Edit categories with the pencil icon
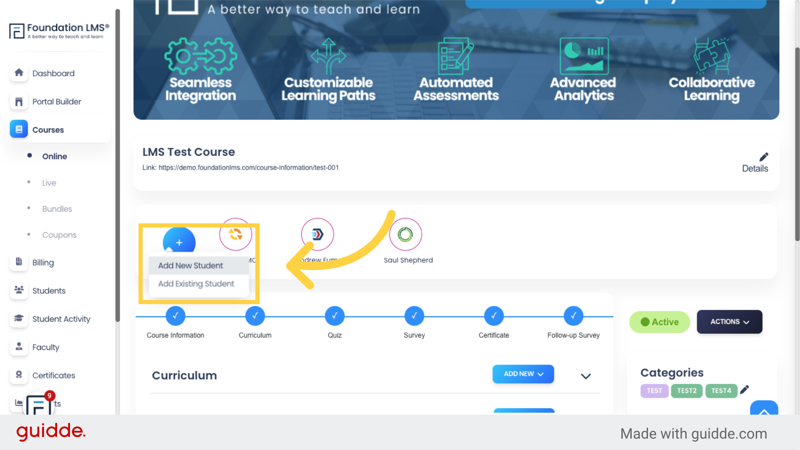The width and height of the screenshot is (800, 450). coord(745,390)
